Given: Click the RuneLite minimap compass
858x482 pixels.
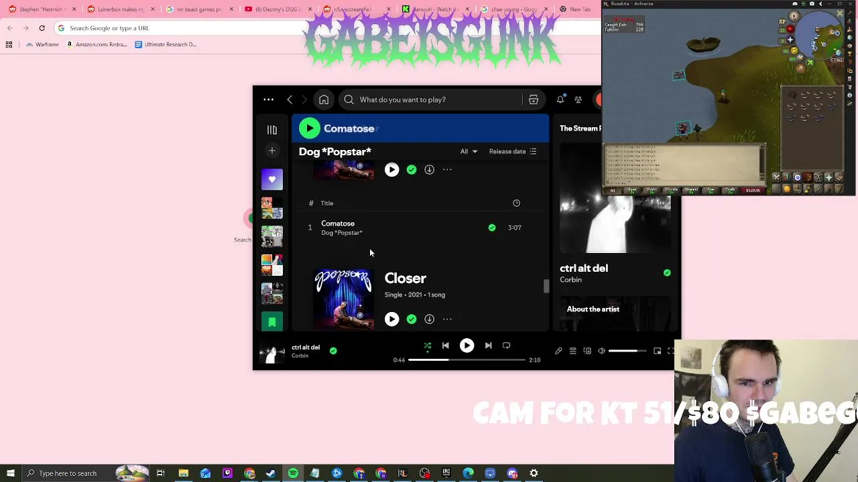Looking at the screenshot, I should coord(794,16).
